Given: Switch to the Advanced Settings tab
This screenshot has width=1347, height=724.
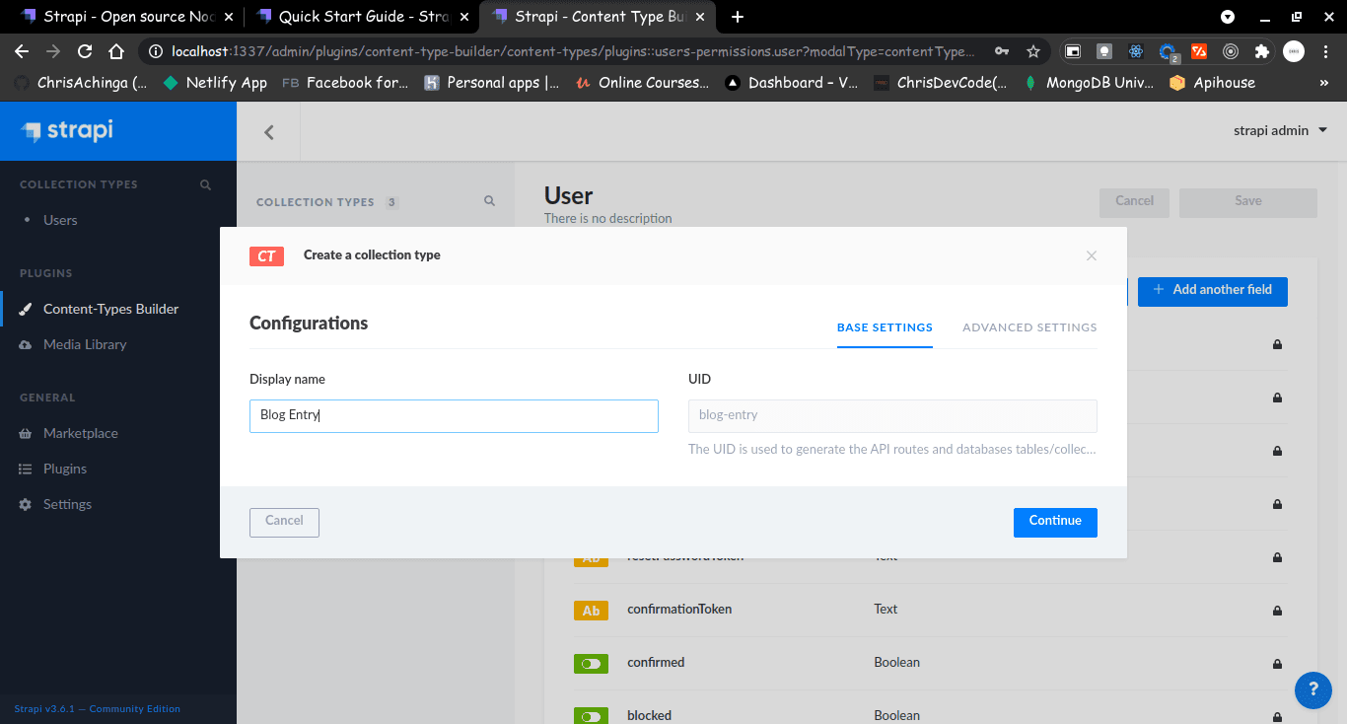Looking at the screenshot, I should [x=1029, y=327].
